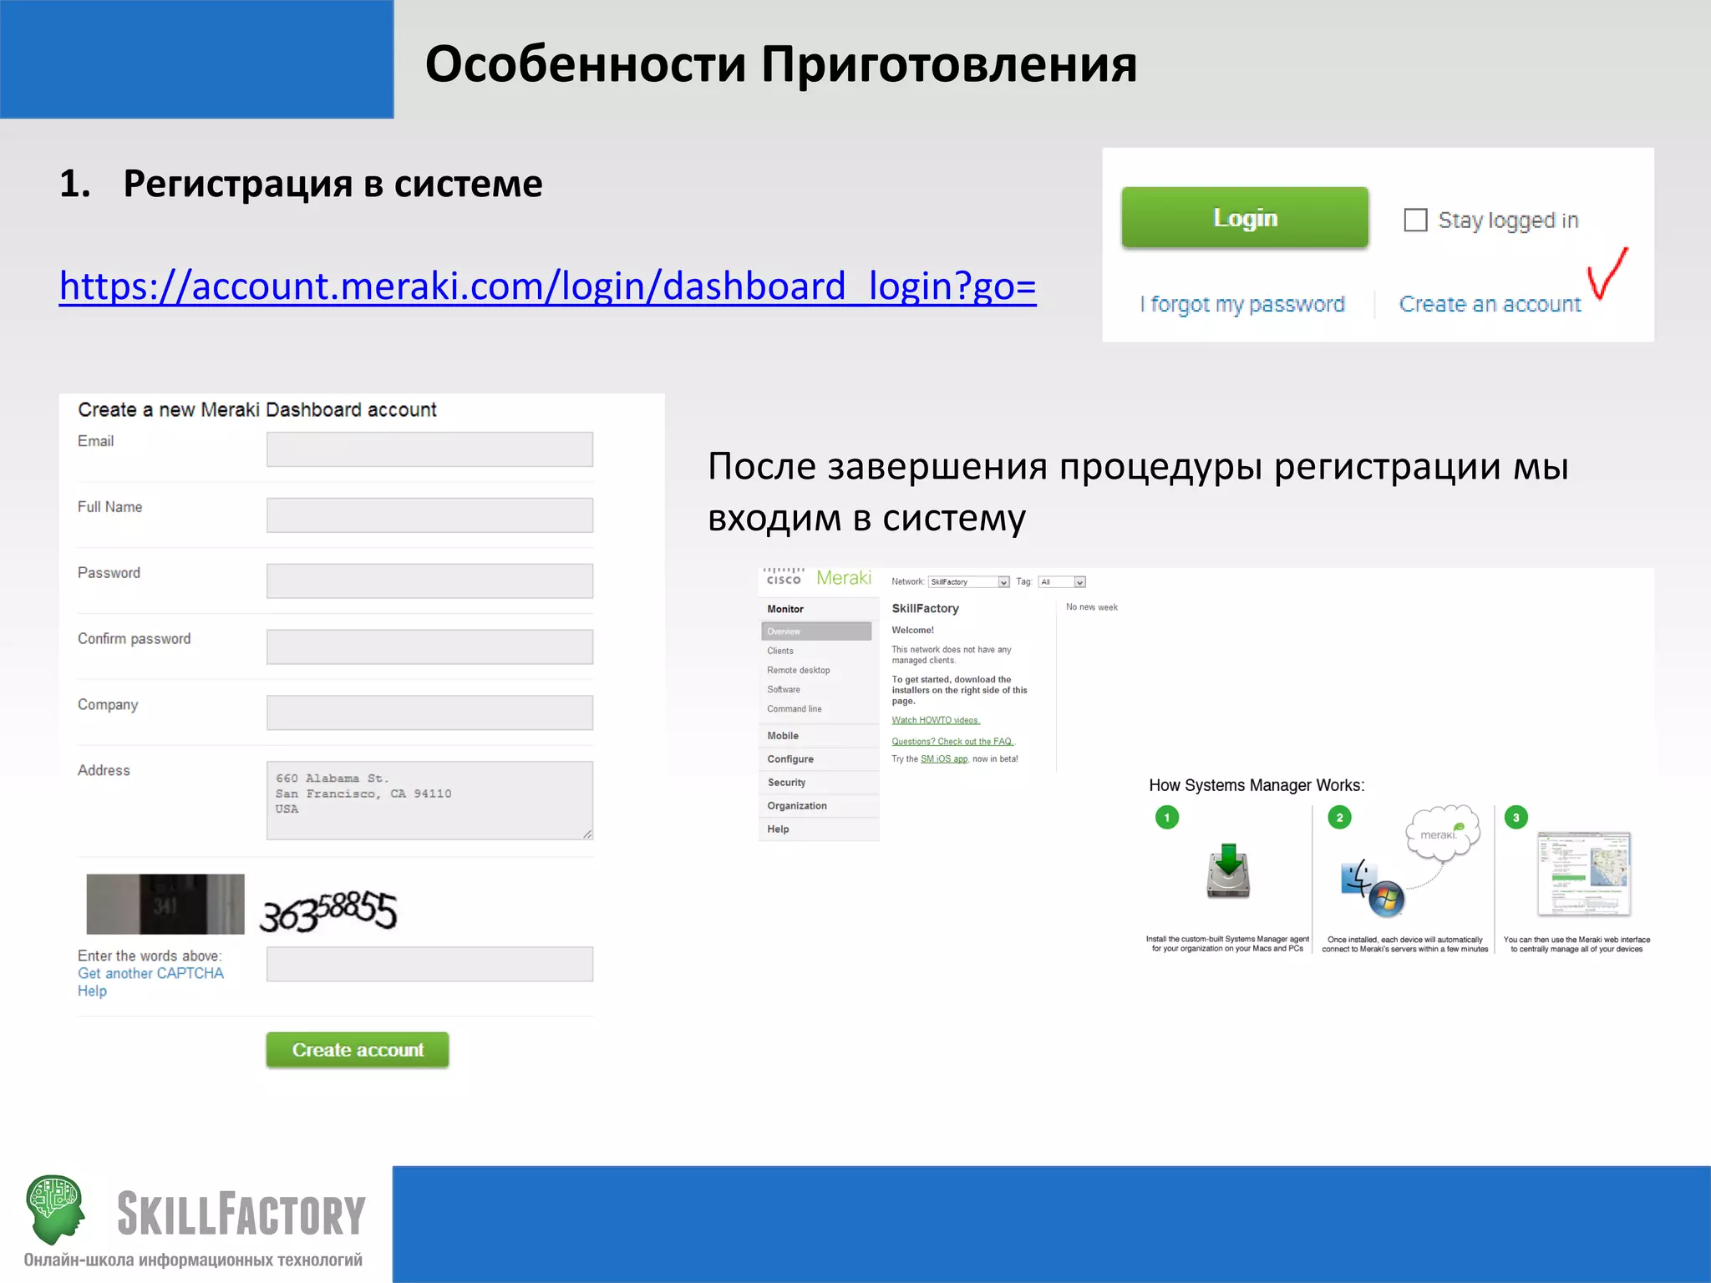Click Questions? Check out the FAQ link
The width and height of the screenshot is (1711, 1283).
[953, 741]
